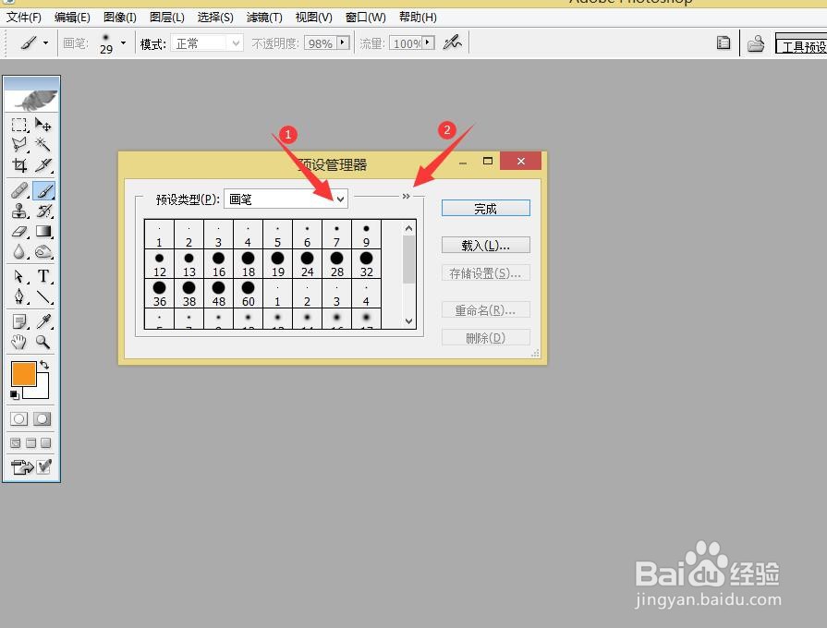Select the Notes tool

tap(19, 321)
